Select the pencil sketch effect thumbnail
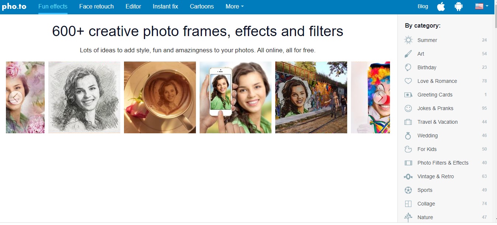Screen dimensions: 497x225 [84, 97]
